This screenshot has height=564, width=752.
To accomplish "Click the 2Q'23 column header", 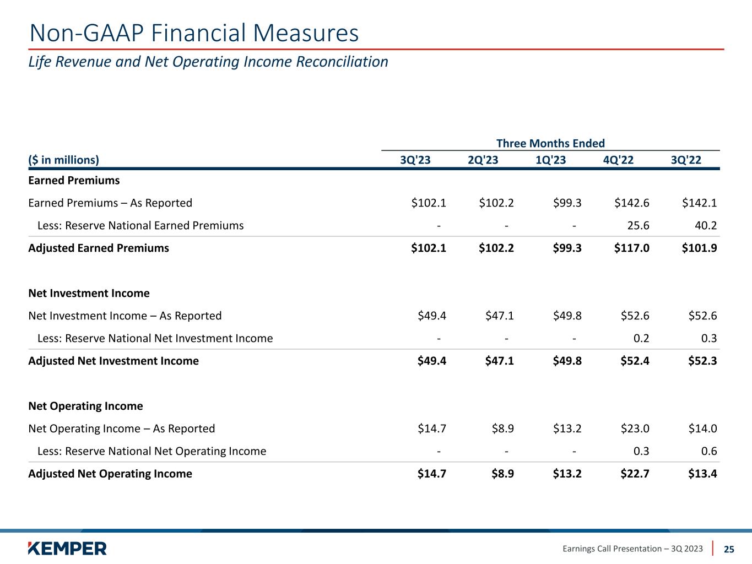I will point(483,160).
